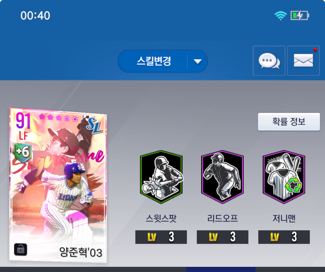Tap the LV 3 badge under 저니맨
Screen dimensions: 325x272
point(284,237)
